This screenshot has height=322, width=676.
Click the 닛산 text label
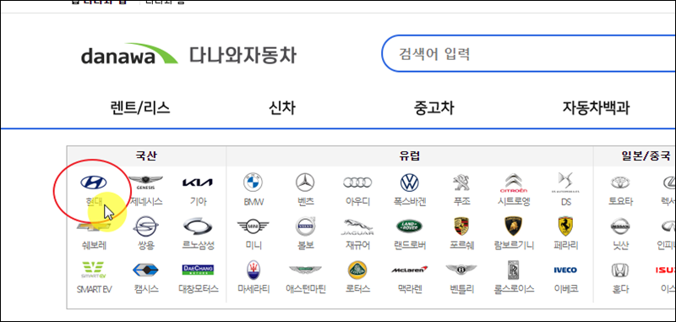coord(620,245)
